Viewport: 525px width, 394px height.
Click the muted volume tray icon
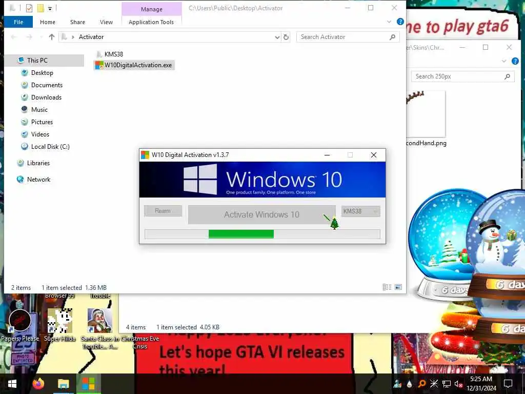(x=458, y=384)
